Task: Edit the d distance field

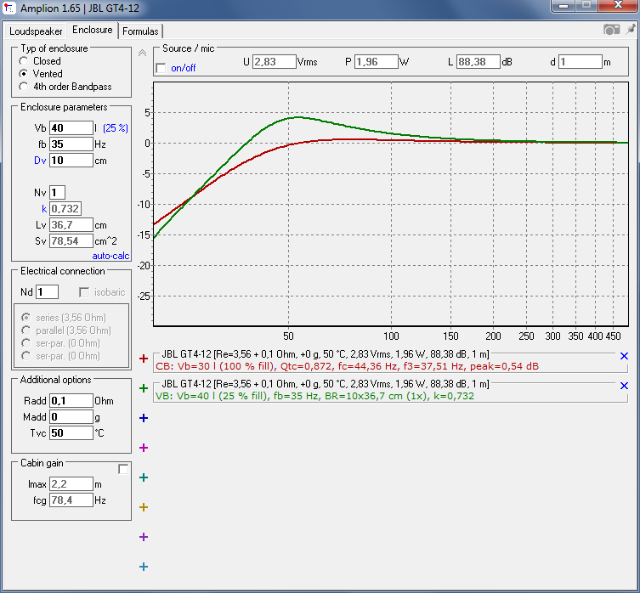Action: click(x=580, y=62)
